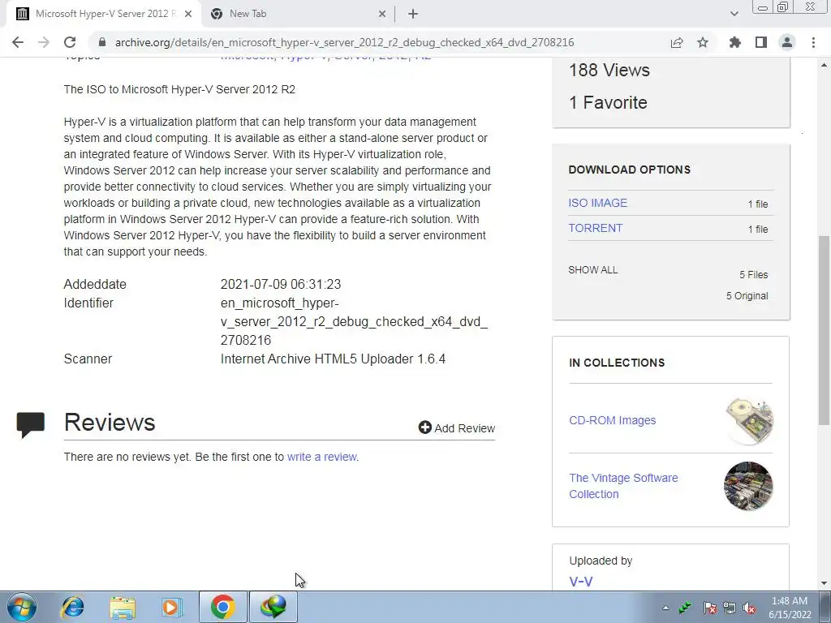Show hidden system tray icons
Screen dimensions: 831x623
click(x=665, y=608)
